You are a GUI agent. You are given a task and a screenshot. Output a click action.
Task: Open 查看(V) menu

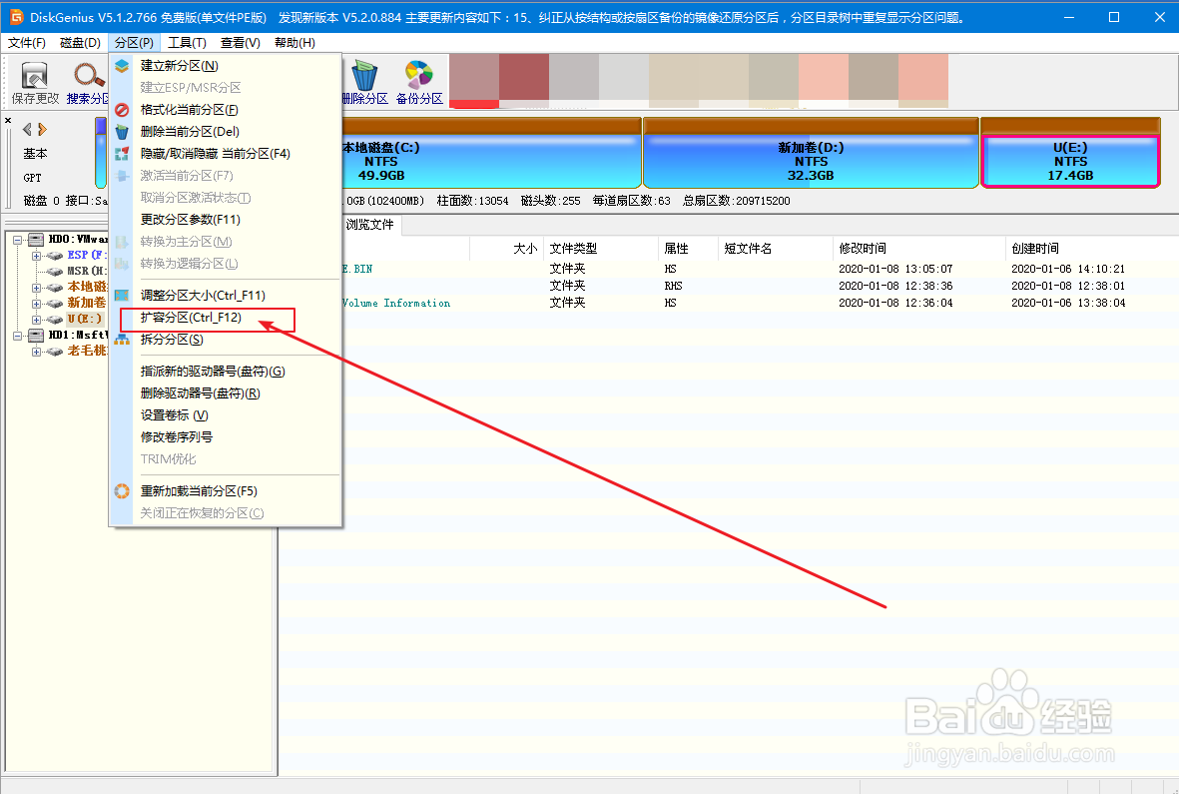click(x=241, y=43)
